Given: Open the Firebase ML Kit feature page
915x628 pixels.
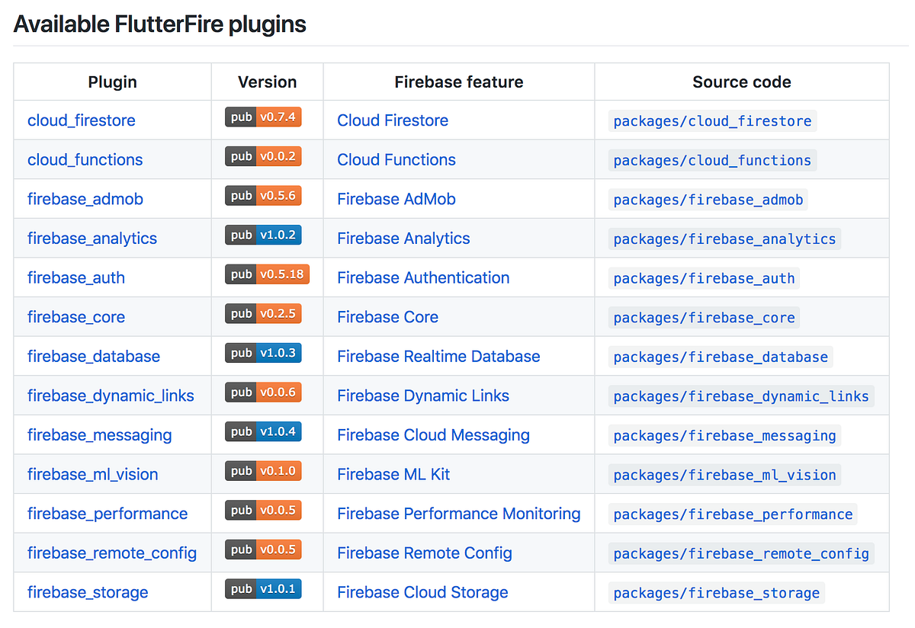Looking at the screenshot, I should pos(393,474).
